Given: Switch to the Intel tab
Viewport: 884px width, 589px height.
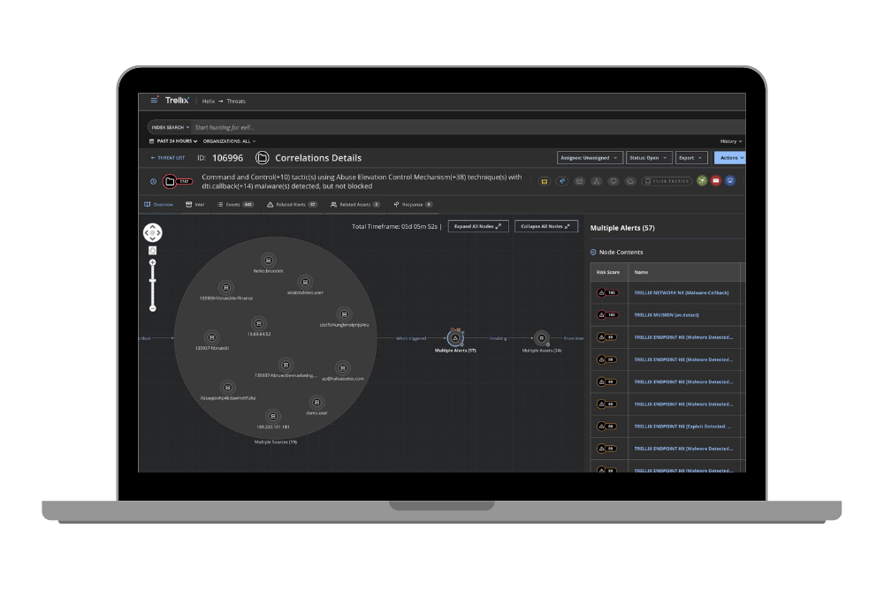Looking at the screenshot, I should pos(195,204).
